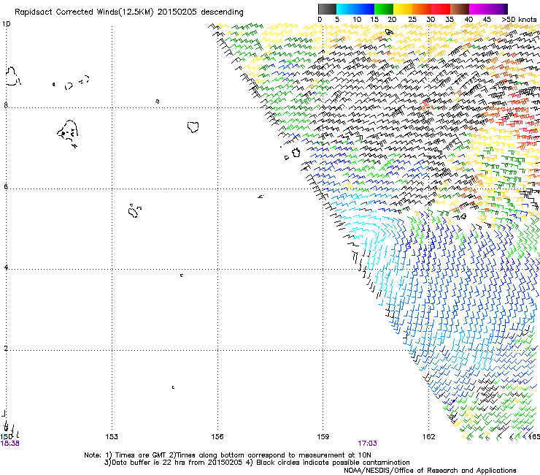Click the purple '17:03' time label
Image resolution: width=540 pixels, height=475 pixels.
367,444
